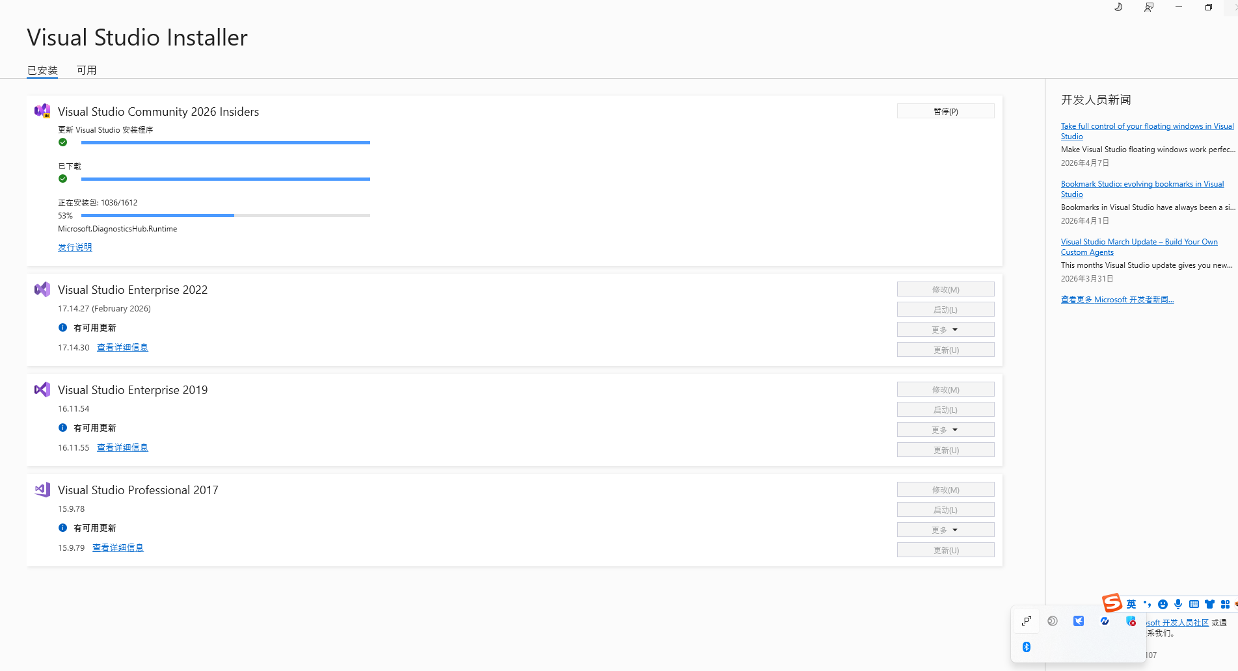
Task: Open 查看详细信息 for version 15.9.79
Action: 118,547
